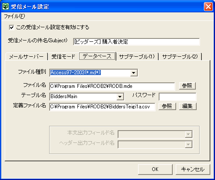Switch to the 受信モード tab
The image size is (215, 180).
(63, 57)
